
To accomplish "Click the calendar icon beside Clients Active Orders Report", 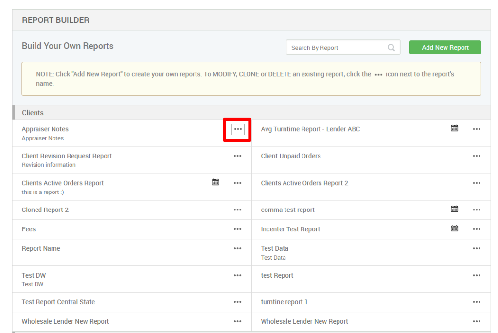I will click(x=215, y=182).
